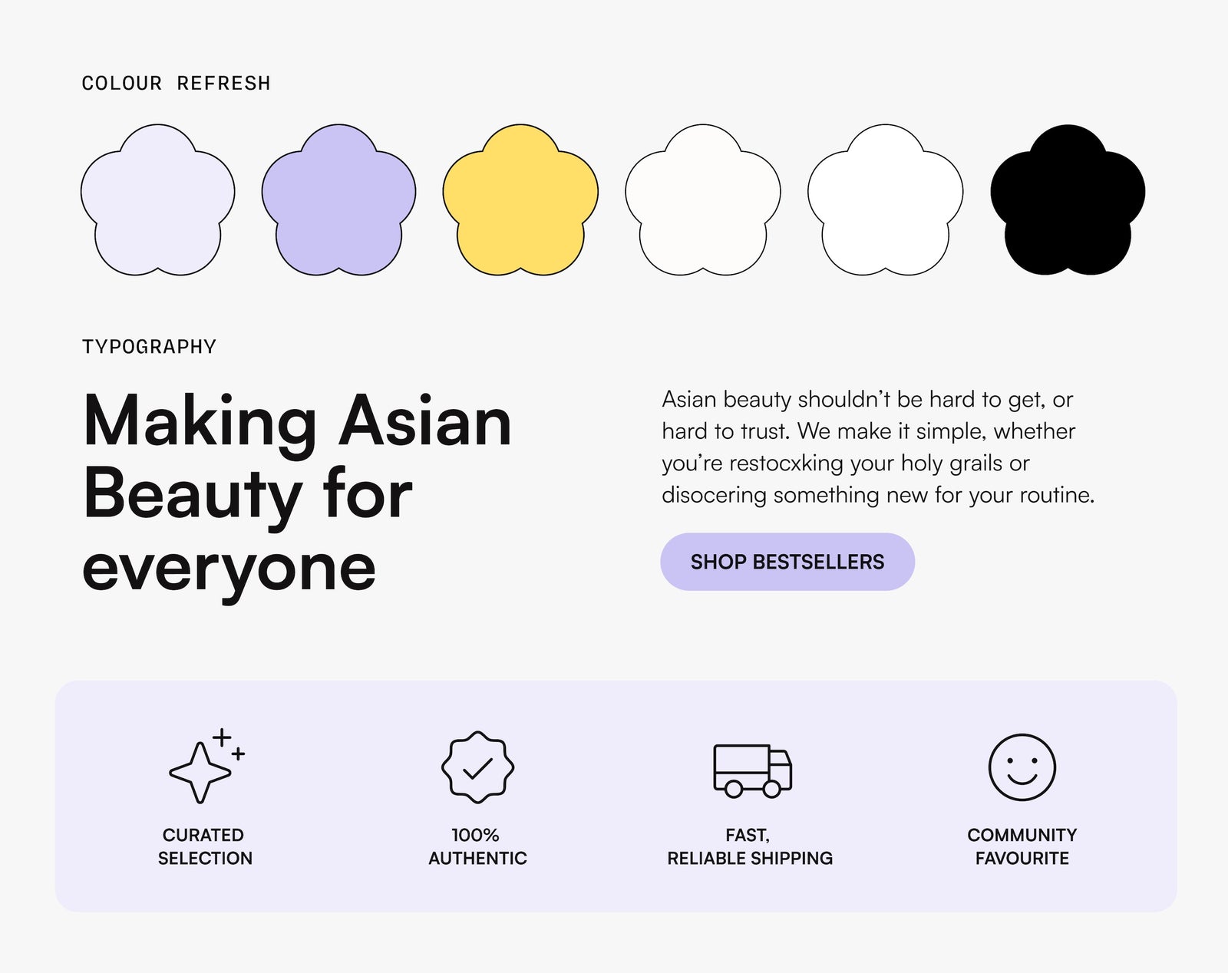1228x973 pixels.
Task: Select the off-white flower swatch next to yellow
Action: click(703, 200)
